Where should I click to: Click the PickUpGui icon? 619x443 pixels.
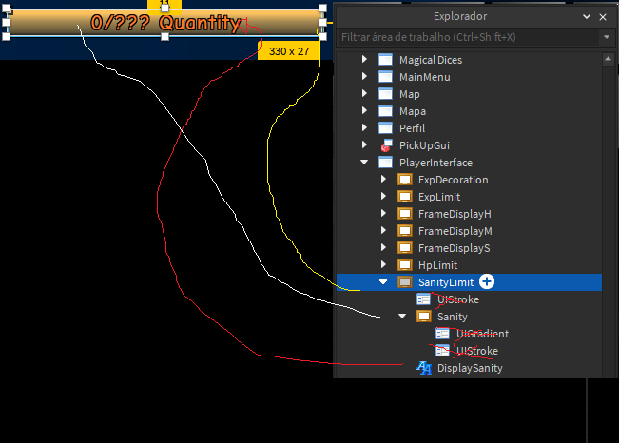(x=386, y=145)
